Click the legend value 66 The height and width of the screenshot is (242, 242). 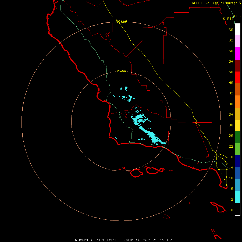231,30
